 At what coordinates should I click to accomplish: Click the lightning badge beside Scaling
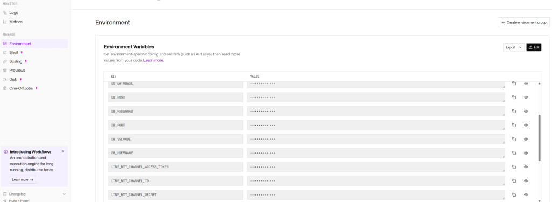click(26, 61)
